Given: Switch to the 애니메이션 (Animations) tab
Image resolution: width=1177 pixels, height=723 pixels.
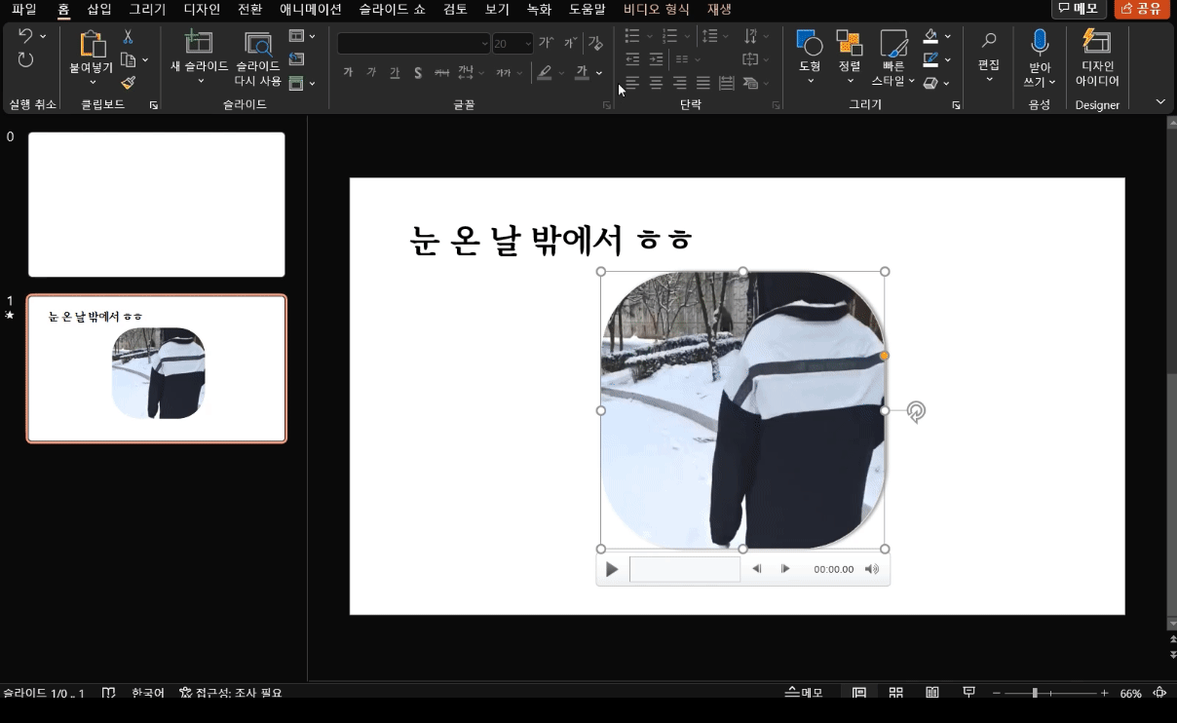Looking at the screenshot, I should point(311,9).
